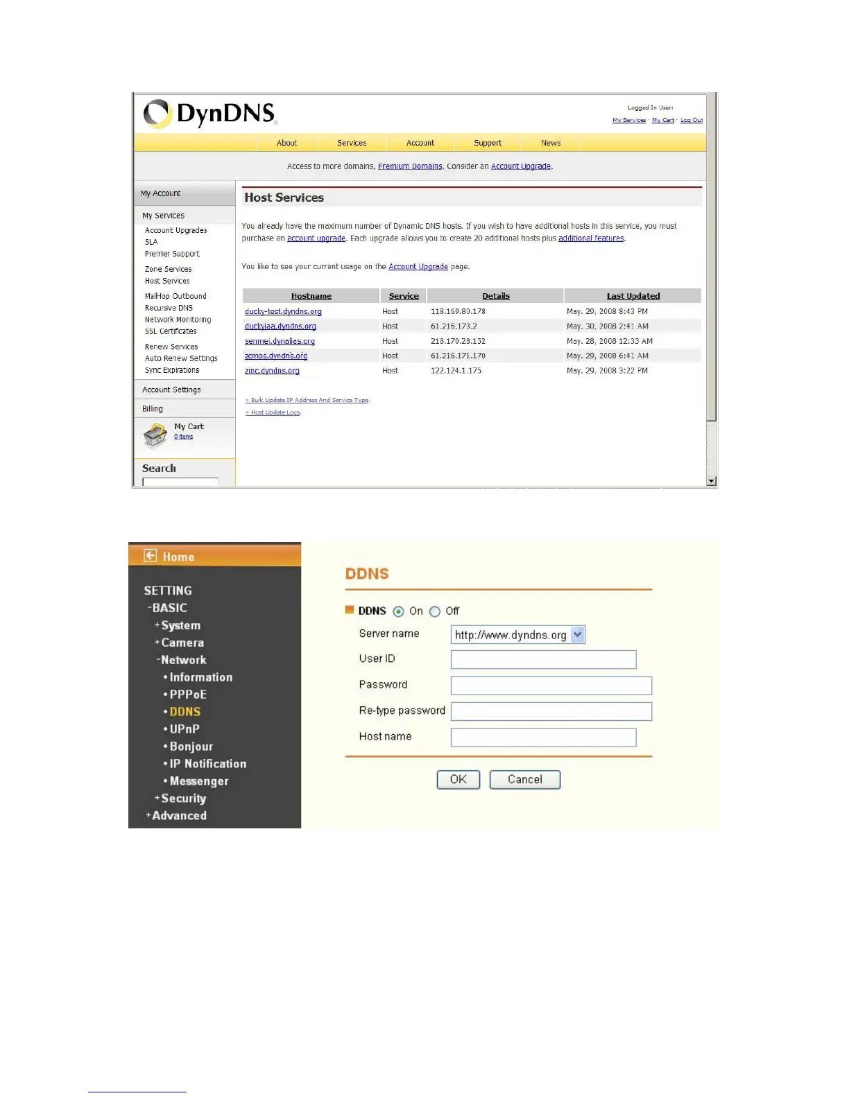Viewport: 849px width, 1098px height.
Task: Sort table by Details column
Action: (x=496, y=296)
